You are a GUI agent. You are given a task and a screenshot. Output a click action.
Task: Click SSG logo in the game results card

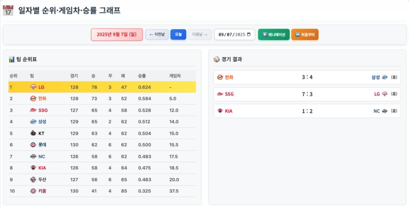click(x=220, y=94)
